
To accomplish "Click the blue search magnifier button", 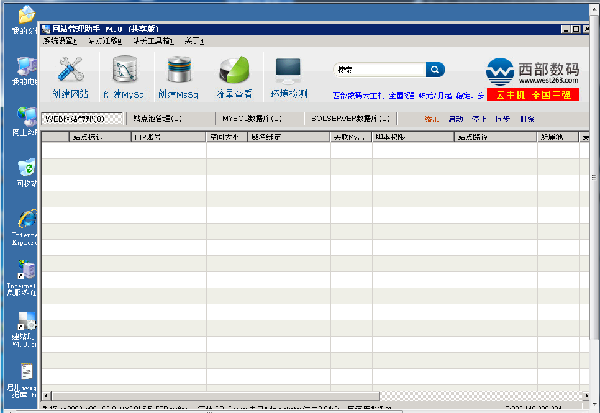I will 435,70.
